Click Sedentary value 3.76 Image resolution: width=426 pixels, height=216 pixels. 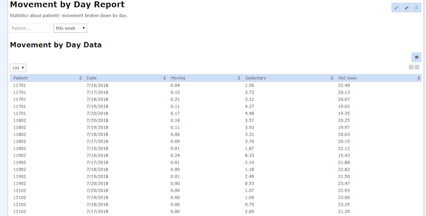coord(250,142)
